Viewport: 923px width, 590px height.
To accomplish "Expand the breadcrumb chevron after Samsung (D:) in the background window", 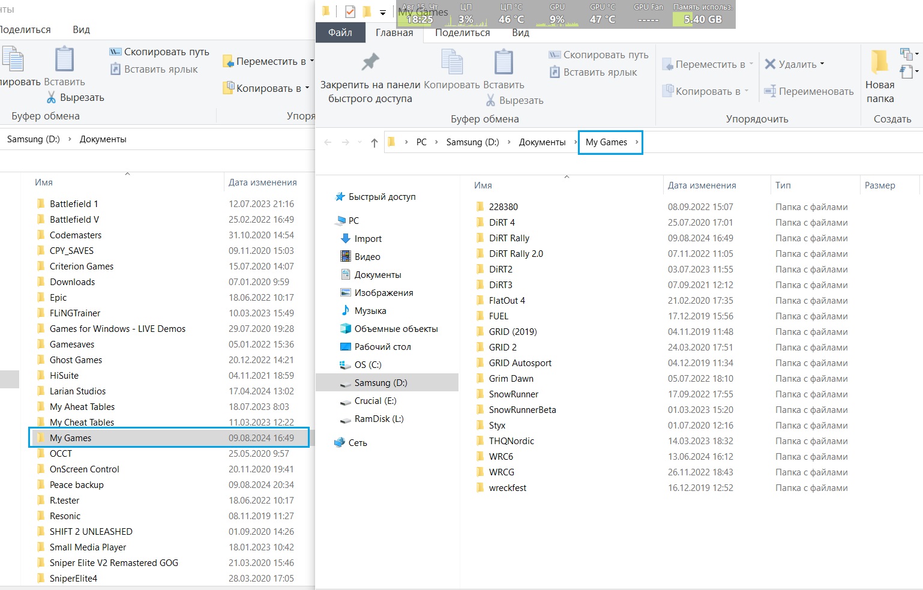I will click(70, 139).
